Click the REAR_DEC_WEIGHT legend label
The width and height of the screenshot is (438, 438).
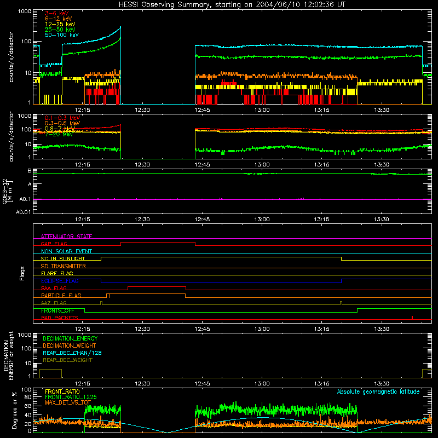67,360
